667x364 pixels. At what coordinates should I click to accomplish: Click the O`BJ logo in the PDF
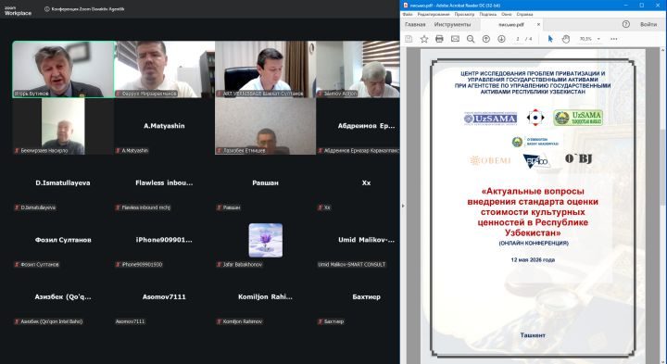[x=578, y=159]
